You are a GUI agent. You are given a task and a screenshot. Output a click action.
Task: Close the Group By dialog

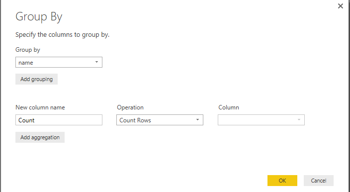pyautogui.click(x=341, y=6)
